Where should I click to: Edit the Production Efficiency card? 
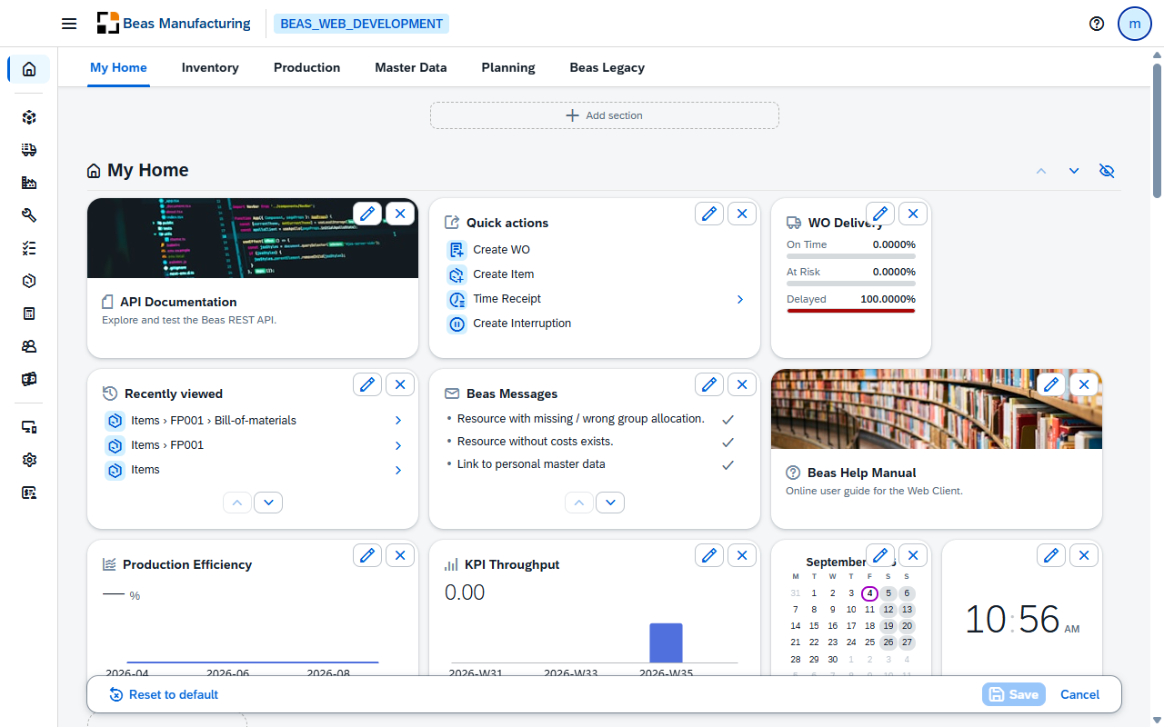367,555
